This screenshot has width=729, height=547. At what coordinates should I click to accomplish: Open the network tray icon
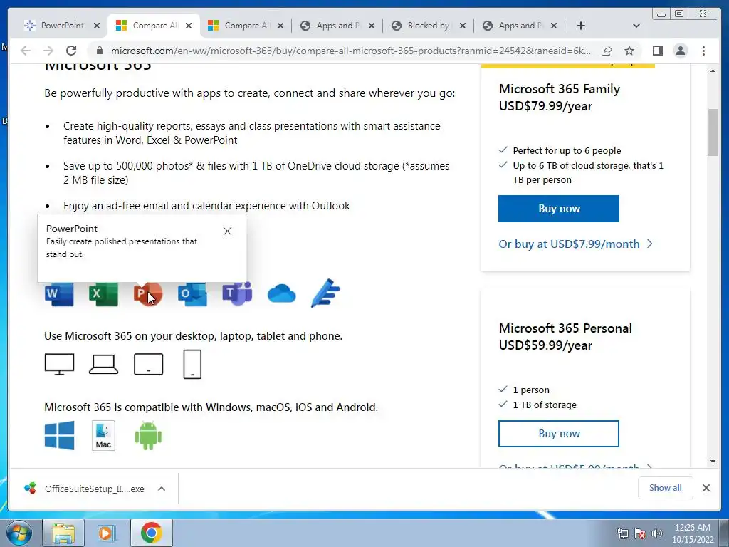point(622,533)
